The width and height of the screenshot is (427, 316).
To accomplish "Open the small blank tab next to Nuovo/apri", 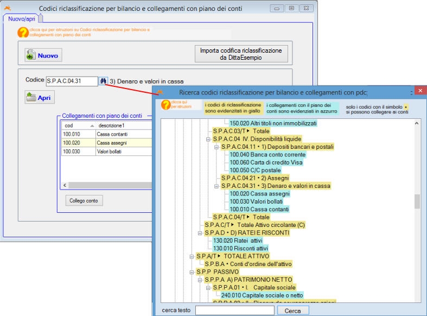I will coord(41,18).
